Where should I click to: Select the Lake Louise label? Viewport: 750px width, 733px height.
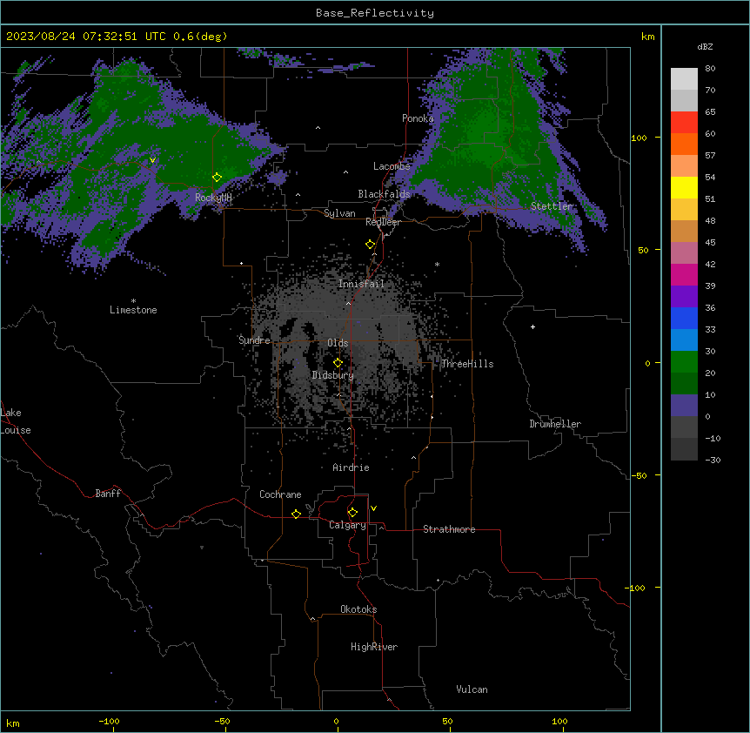pyautogui.click(x=16, y=421)
